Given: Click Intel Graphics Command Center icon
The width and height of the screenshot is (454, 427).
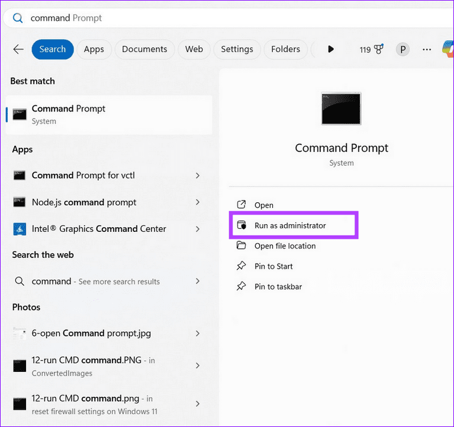Looking at the screenshot, I should point(20,229).
